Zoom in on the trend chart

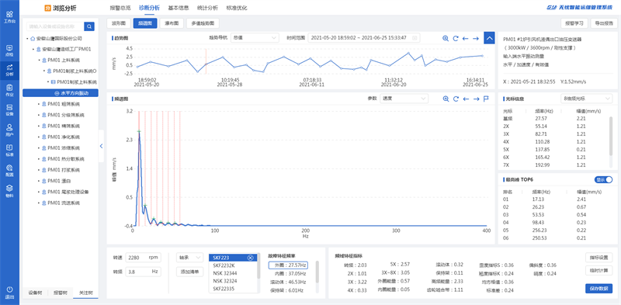[446, 39]
